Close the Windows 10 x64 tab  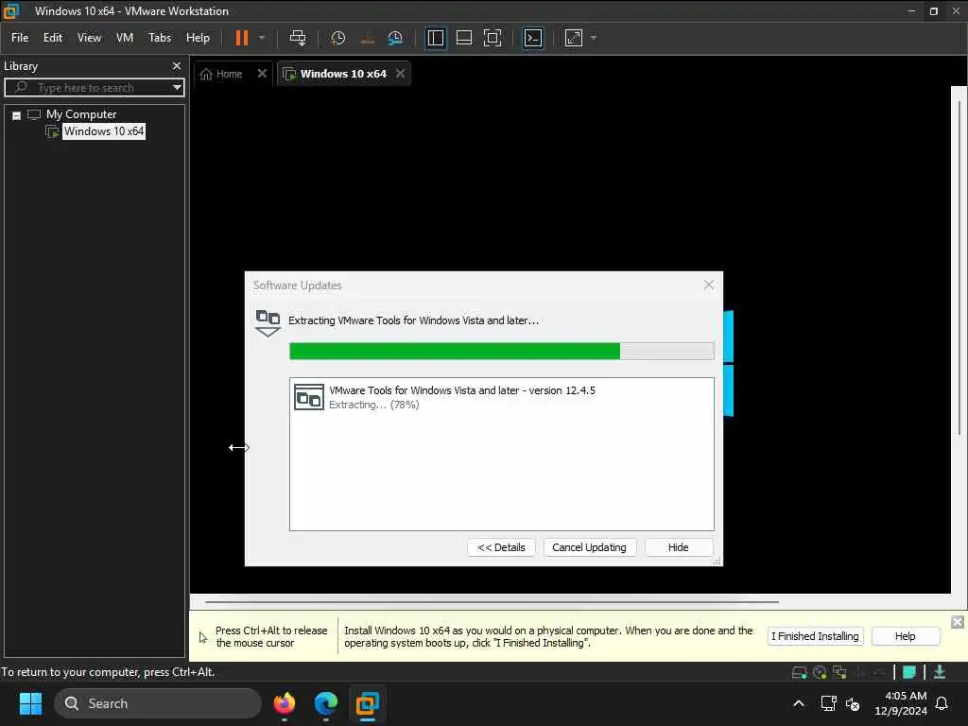click(x=400, y=74)
